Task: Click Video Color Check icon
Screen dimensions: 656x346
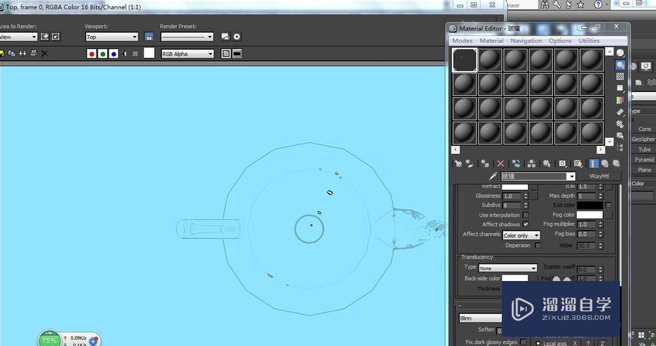Action: [x=620, y=100]
